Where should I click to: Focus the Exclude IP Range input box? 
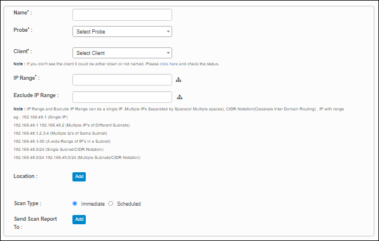tap(122, 97)
